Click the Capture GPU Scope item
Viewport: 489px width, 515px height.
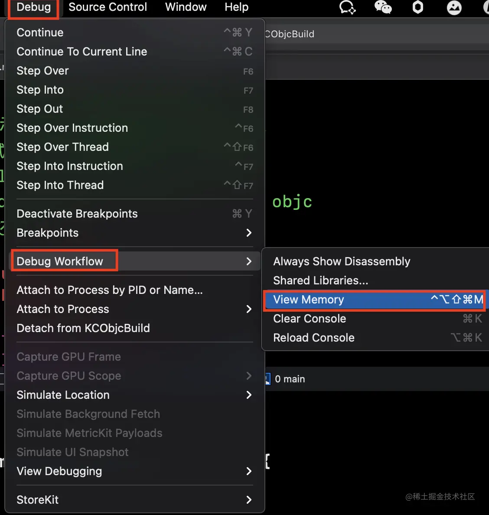click(135, 376)
